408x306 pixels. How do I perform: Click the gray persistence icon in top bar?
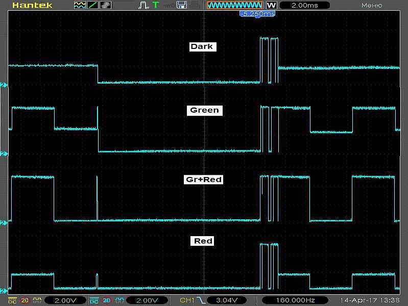105,5
